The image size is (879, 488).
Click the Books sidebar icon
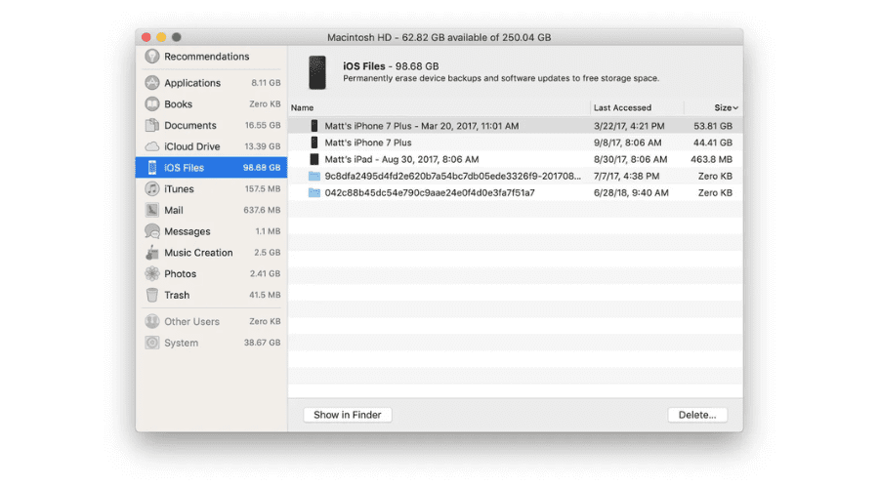(x=152, y=103)
